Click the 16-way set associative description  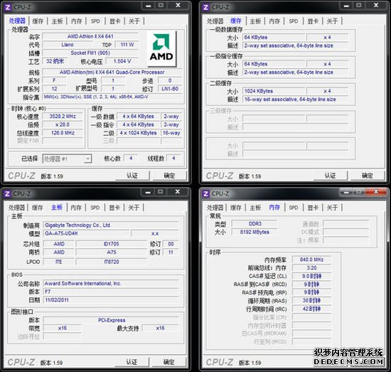point(295,100)
